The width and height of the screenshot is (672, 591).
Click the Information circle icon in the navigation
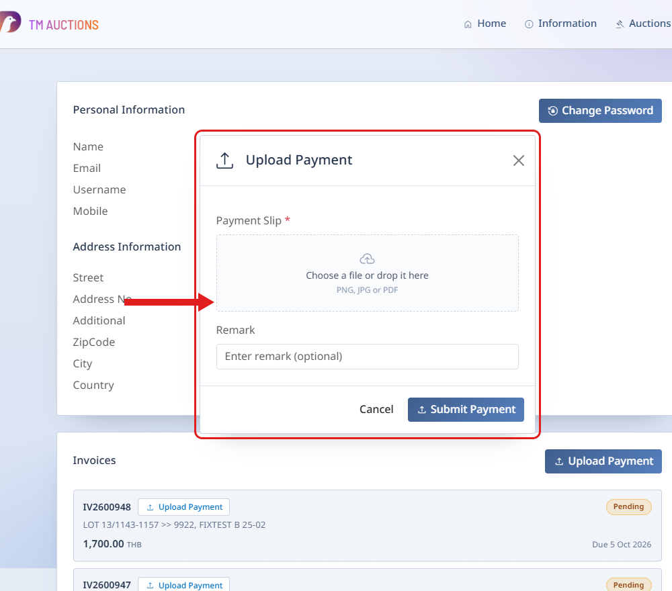[x=529, y=24]
